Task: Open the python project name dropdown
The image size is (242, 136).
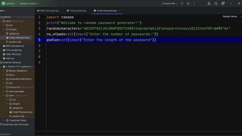Action: point(11,3)
